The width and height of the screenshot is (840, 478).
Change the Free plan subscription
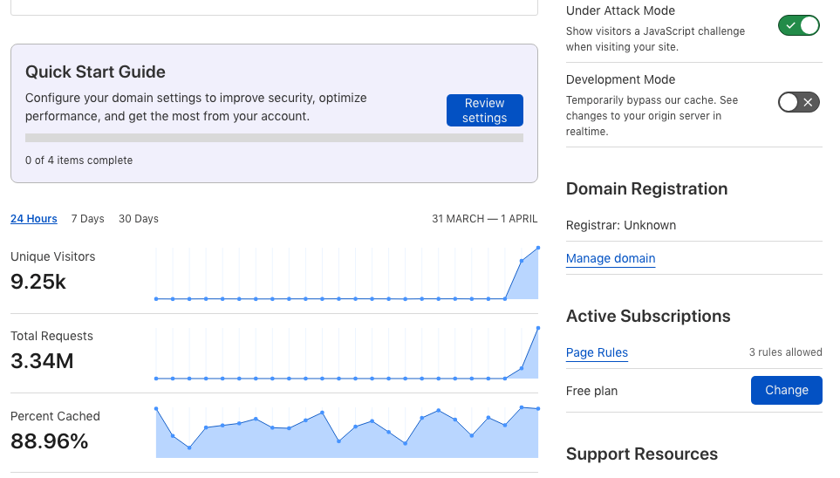coord(787,390)
